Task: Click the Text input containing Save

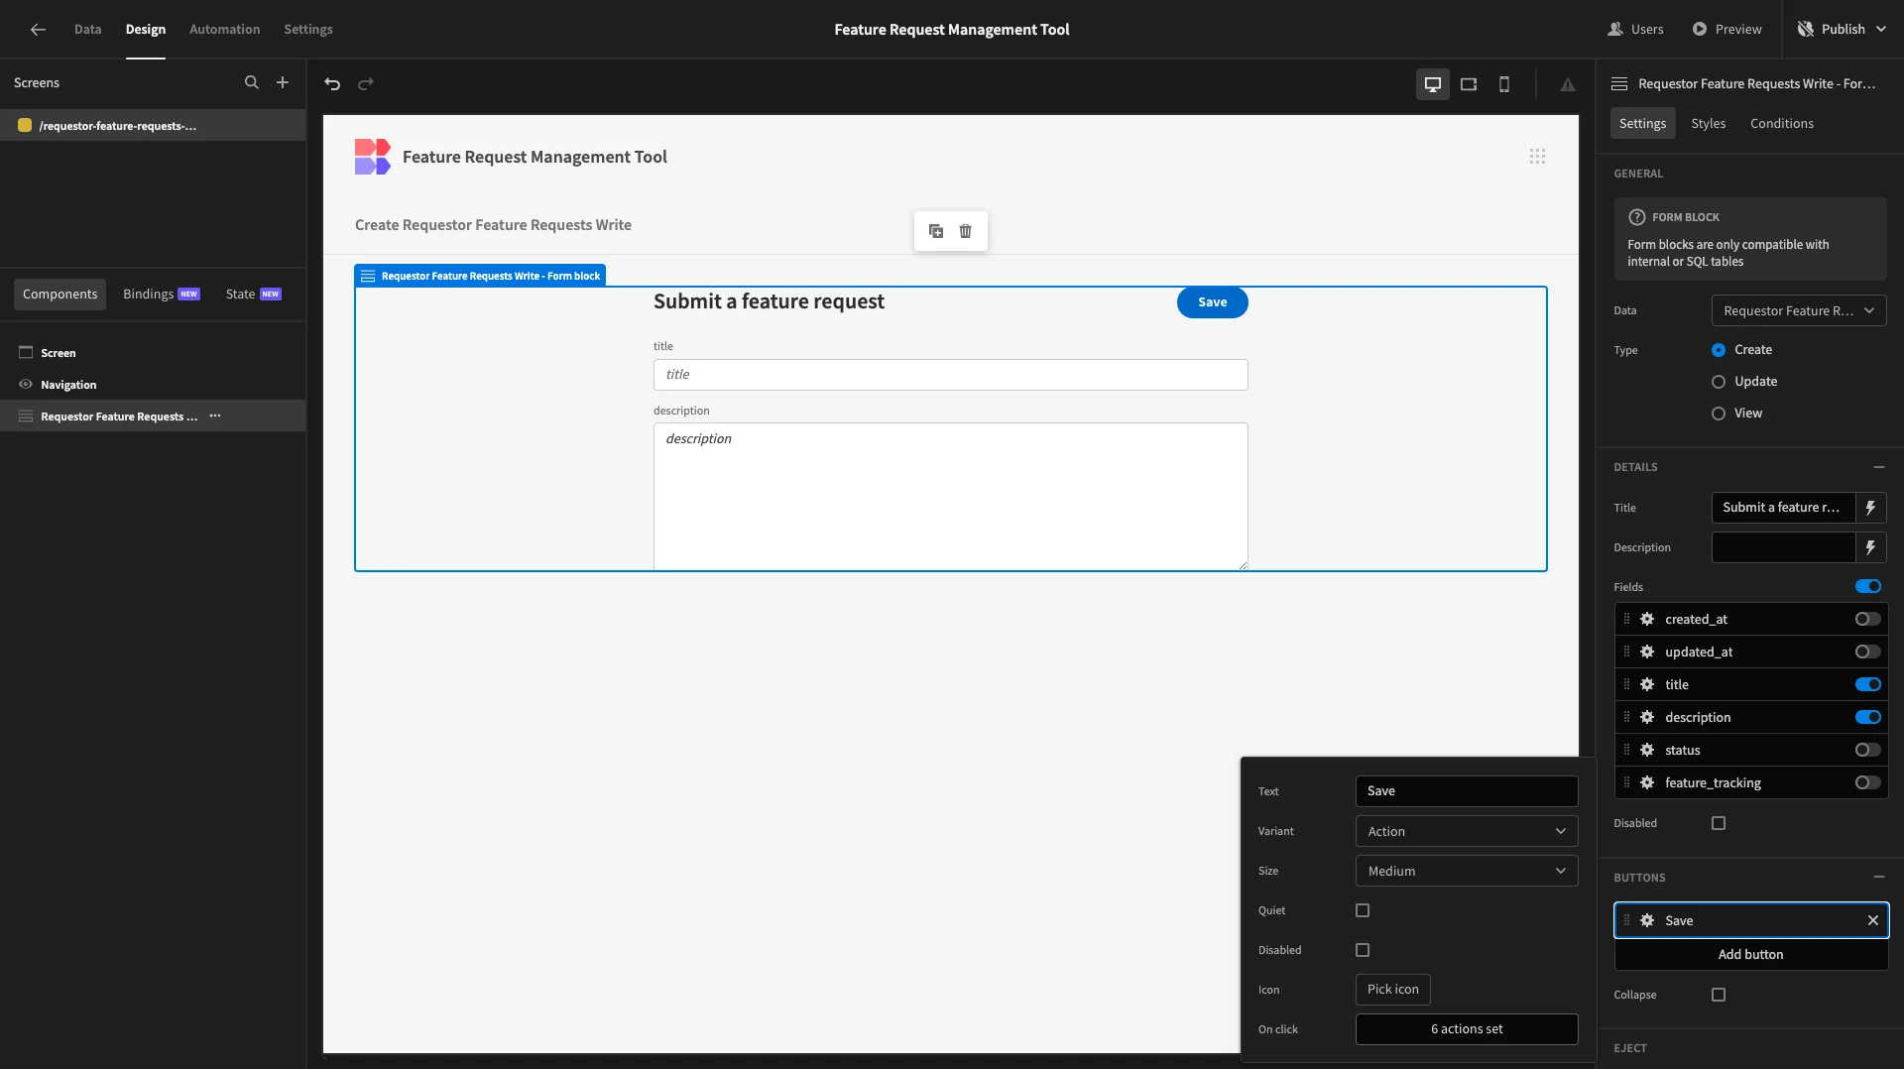Action: coord(1466,791)
